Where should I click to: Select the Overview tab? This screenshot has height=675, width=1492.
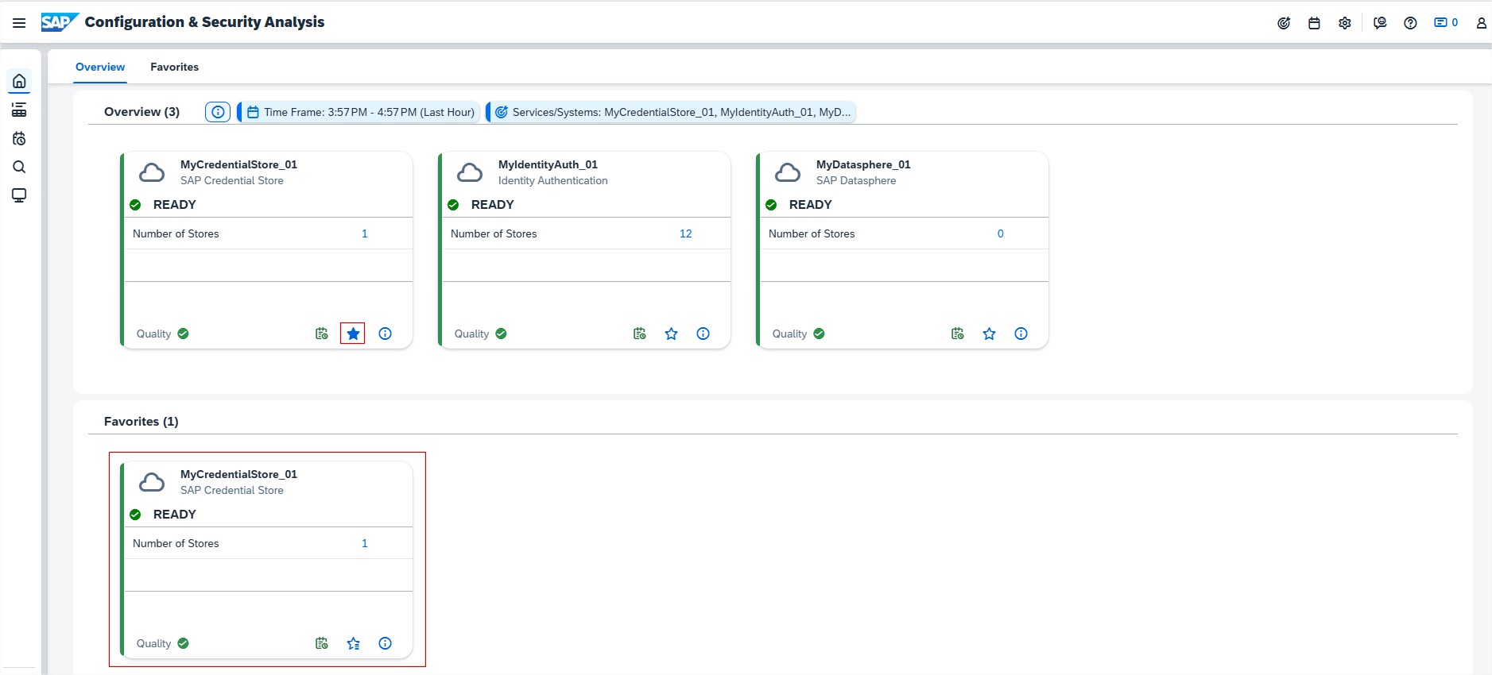100,67
